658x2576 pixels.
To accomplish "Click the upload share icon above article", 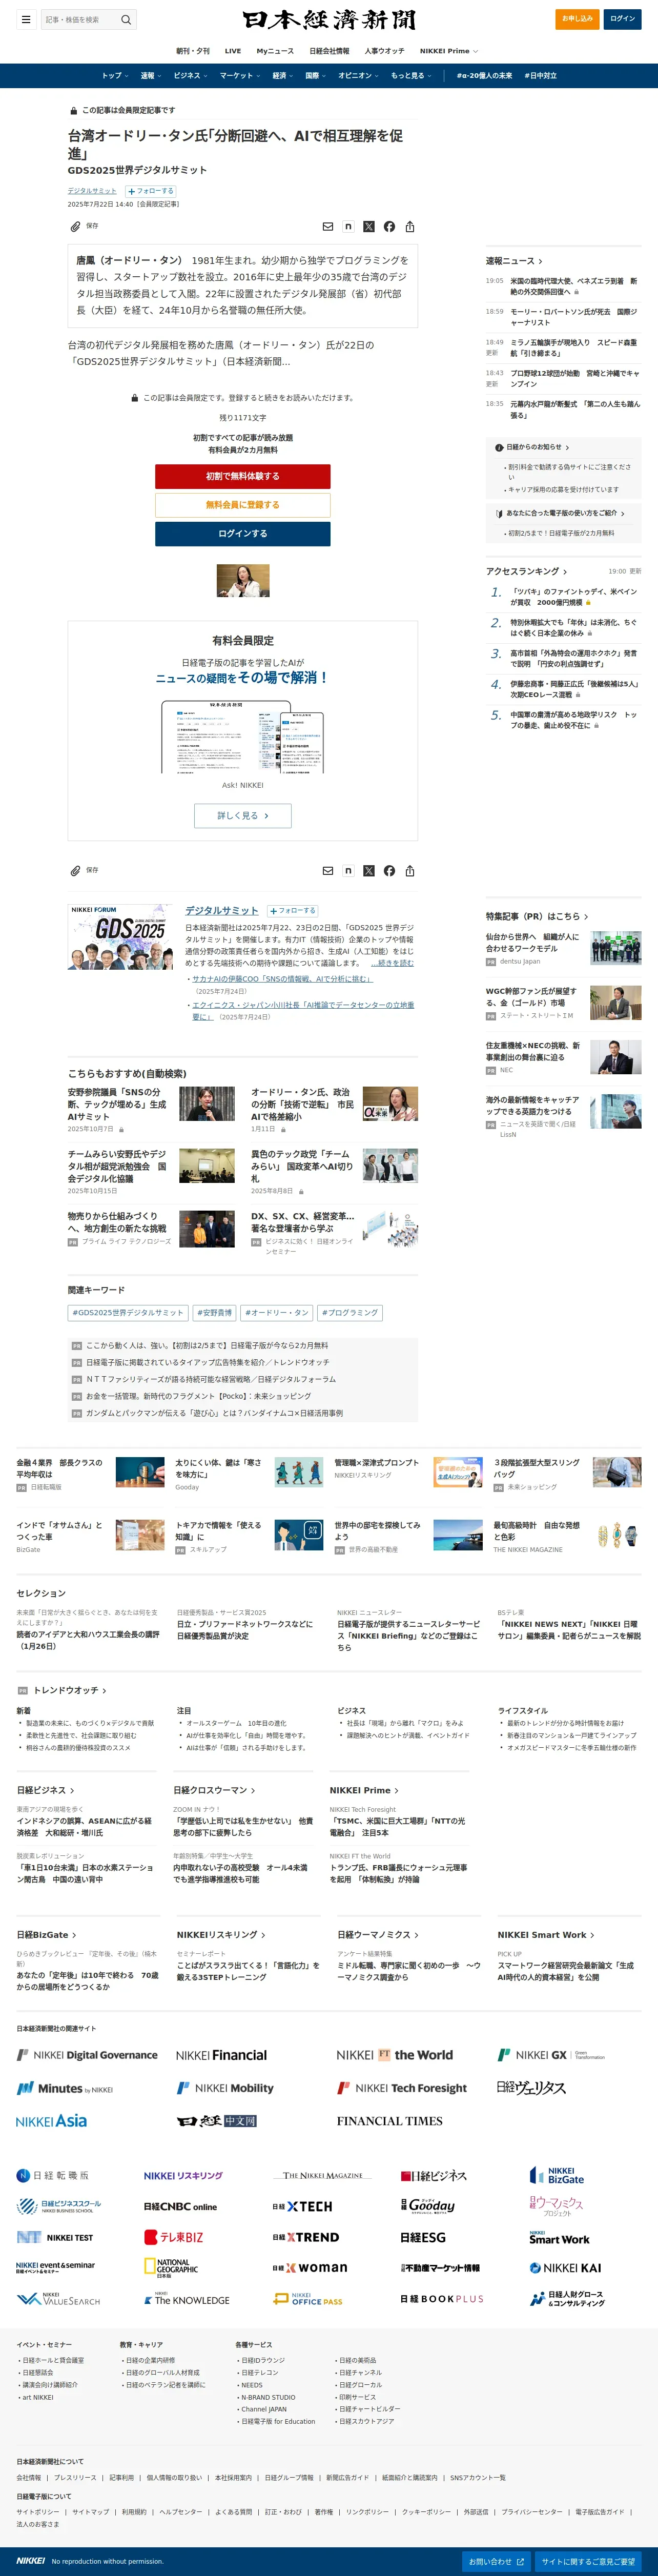I will click(410, 227).
